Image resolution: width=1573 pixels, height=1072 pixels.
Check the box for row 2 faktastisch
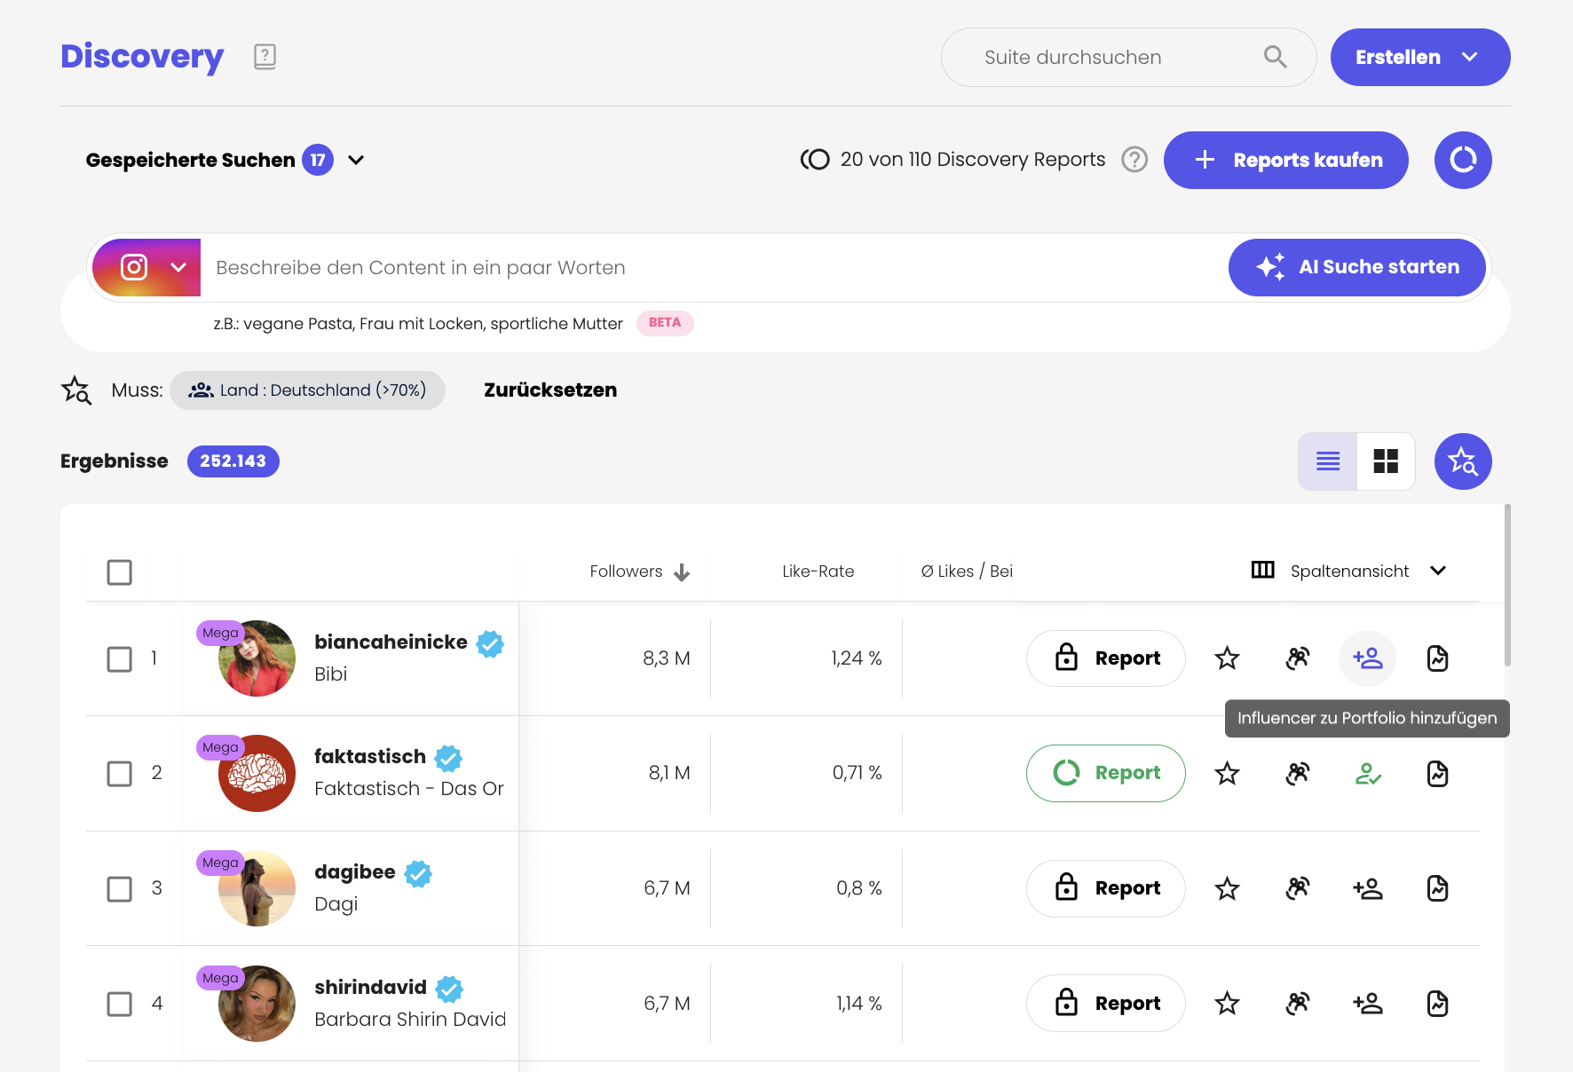[120, 774]
